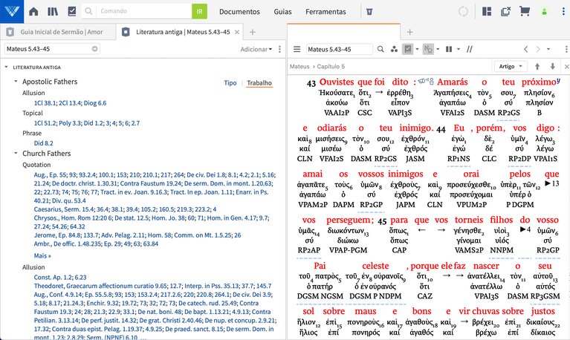The width and height of the screenshot is (570, 340).
Task: Click the bucket icon next to Ferramentas
Action: click(369, 12)
